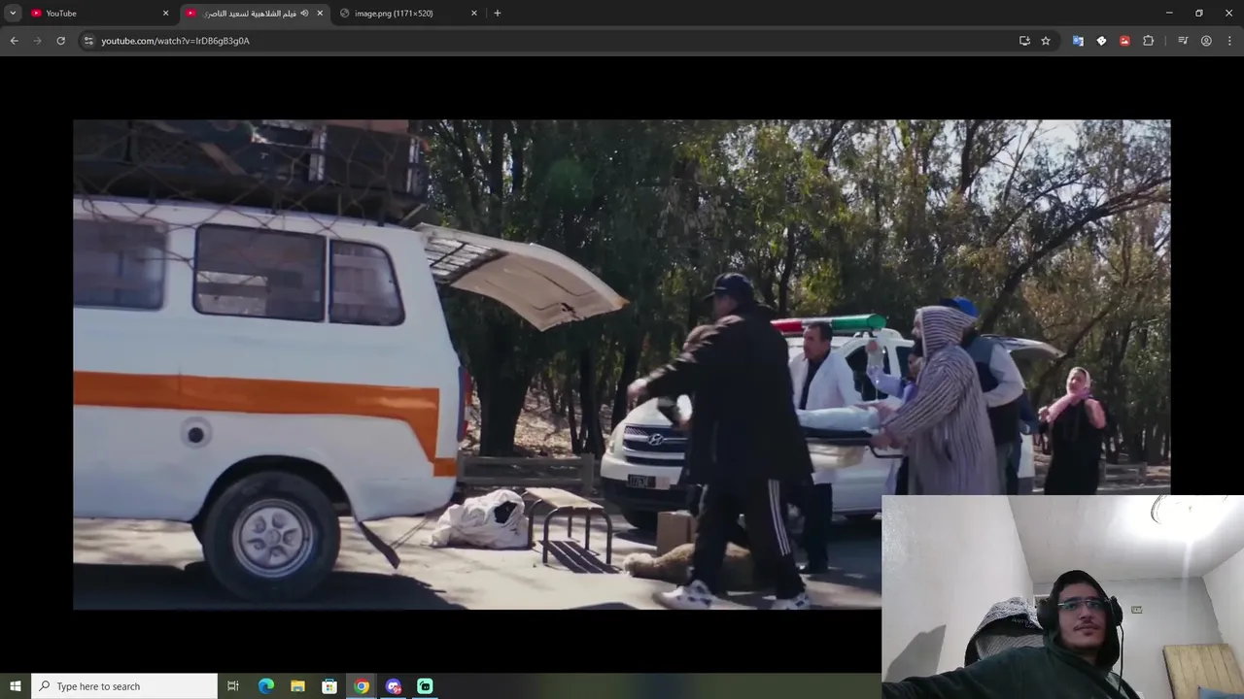Open the media controls icon
Screen dimensions: 1244x699
click(x=1183, y=41)
